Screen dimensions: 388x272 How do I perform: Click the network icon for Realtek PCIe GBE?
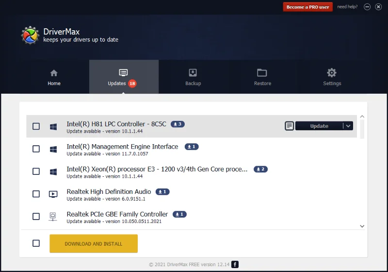pos(53,217)
